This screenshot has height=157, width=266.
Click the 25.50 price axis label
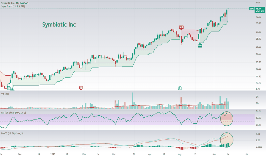pos(258,39)
